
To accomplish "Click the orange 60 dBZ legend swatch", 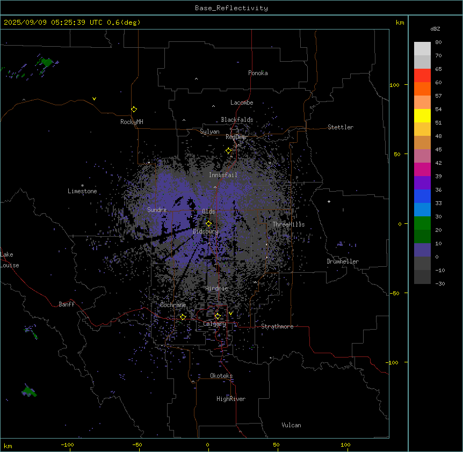I will [422, 89].
